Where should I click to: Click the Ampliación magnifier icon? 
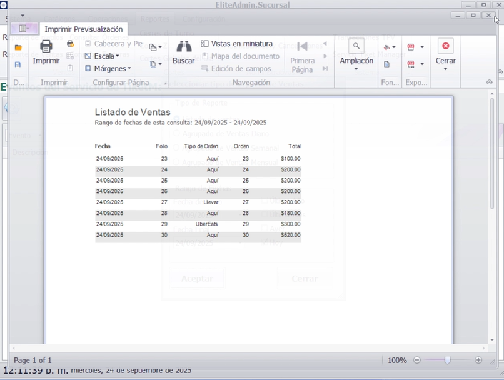(356, 46)
